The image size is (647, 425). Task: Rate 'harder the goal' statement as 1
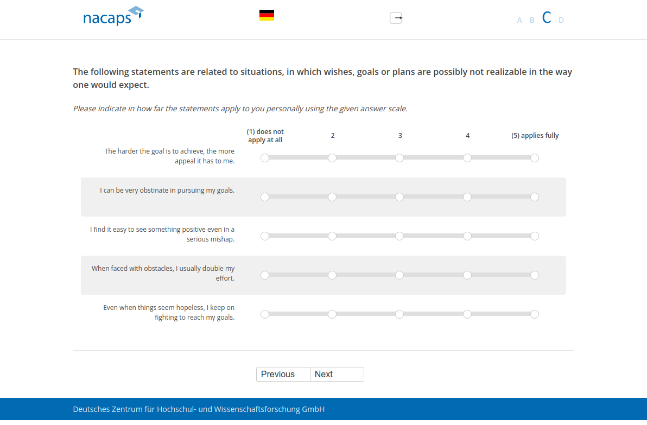[265, 158]
